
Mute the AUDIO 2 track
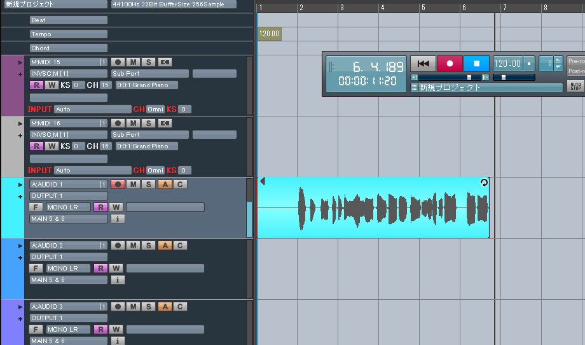click(x=133, y=245)
